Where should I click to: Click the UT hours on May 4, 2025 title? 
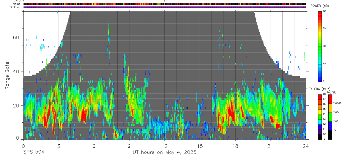coord(164,152)
